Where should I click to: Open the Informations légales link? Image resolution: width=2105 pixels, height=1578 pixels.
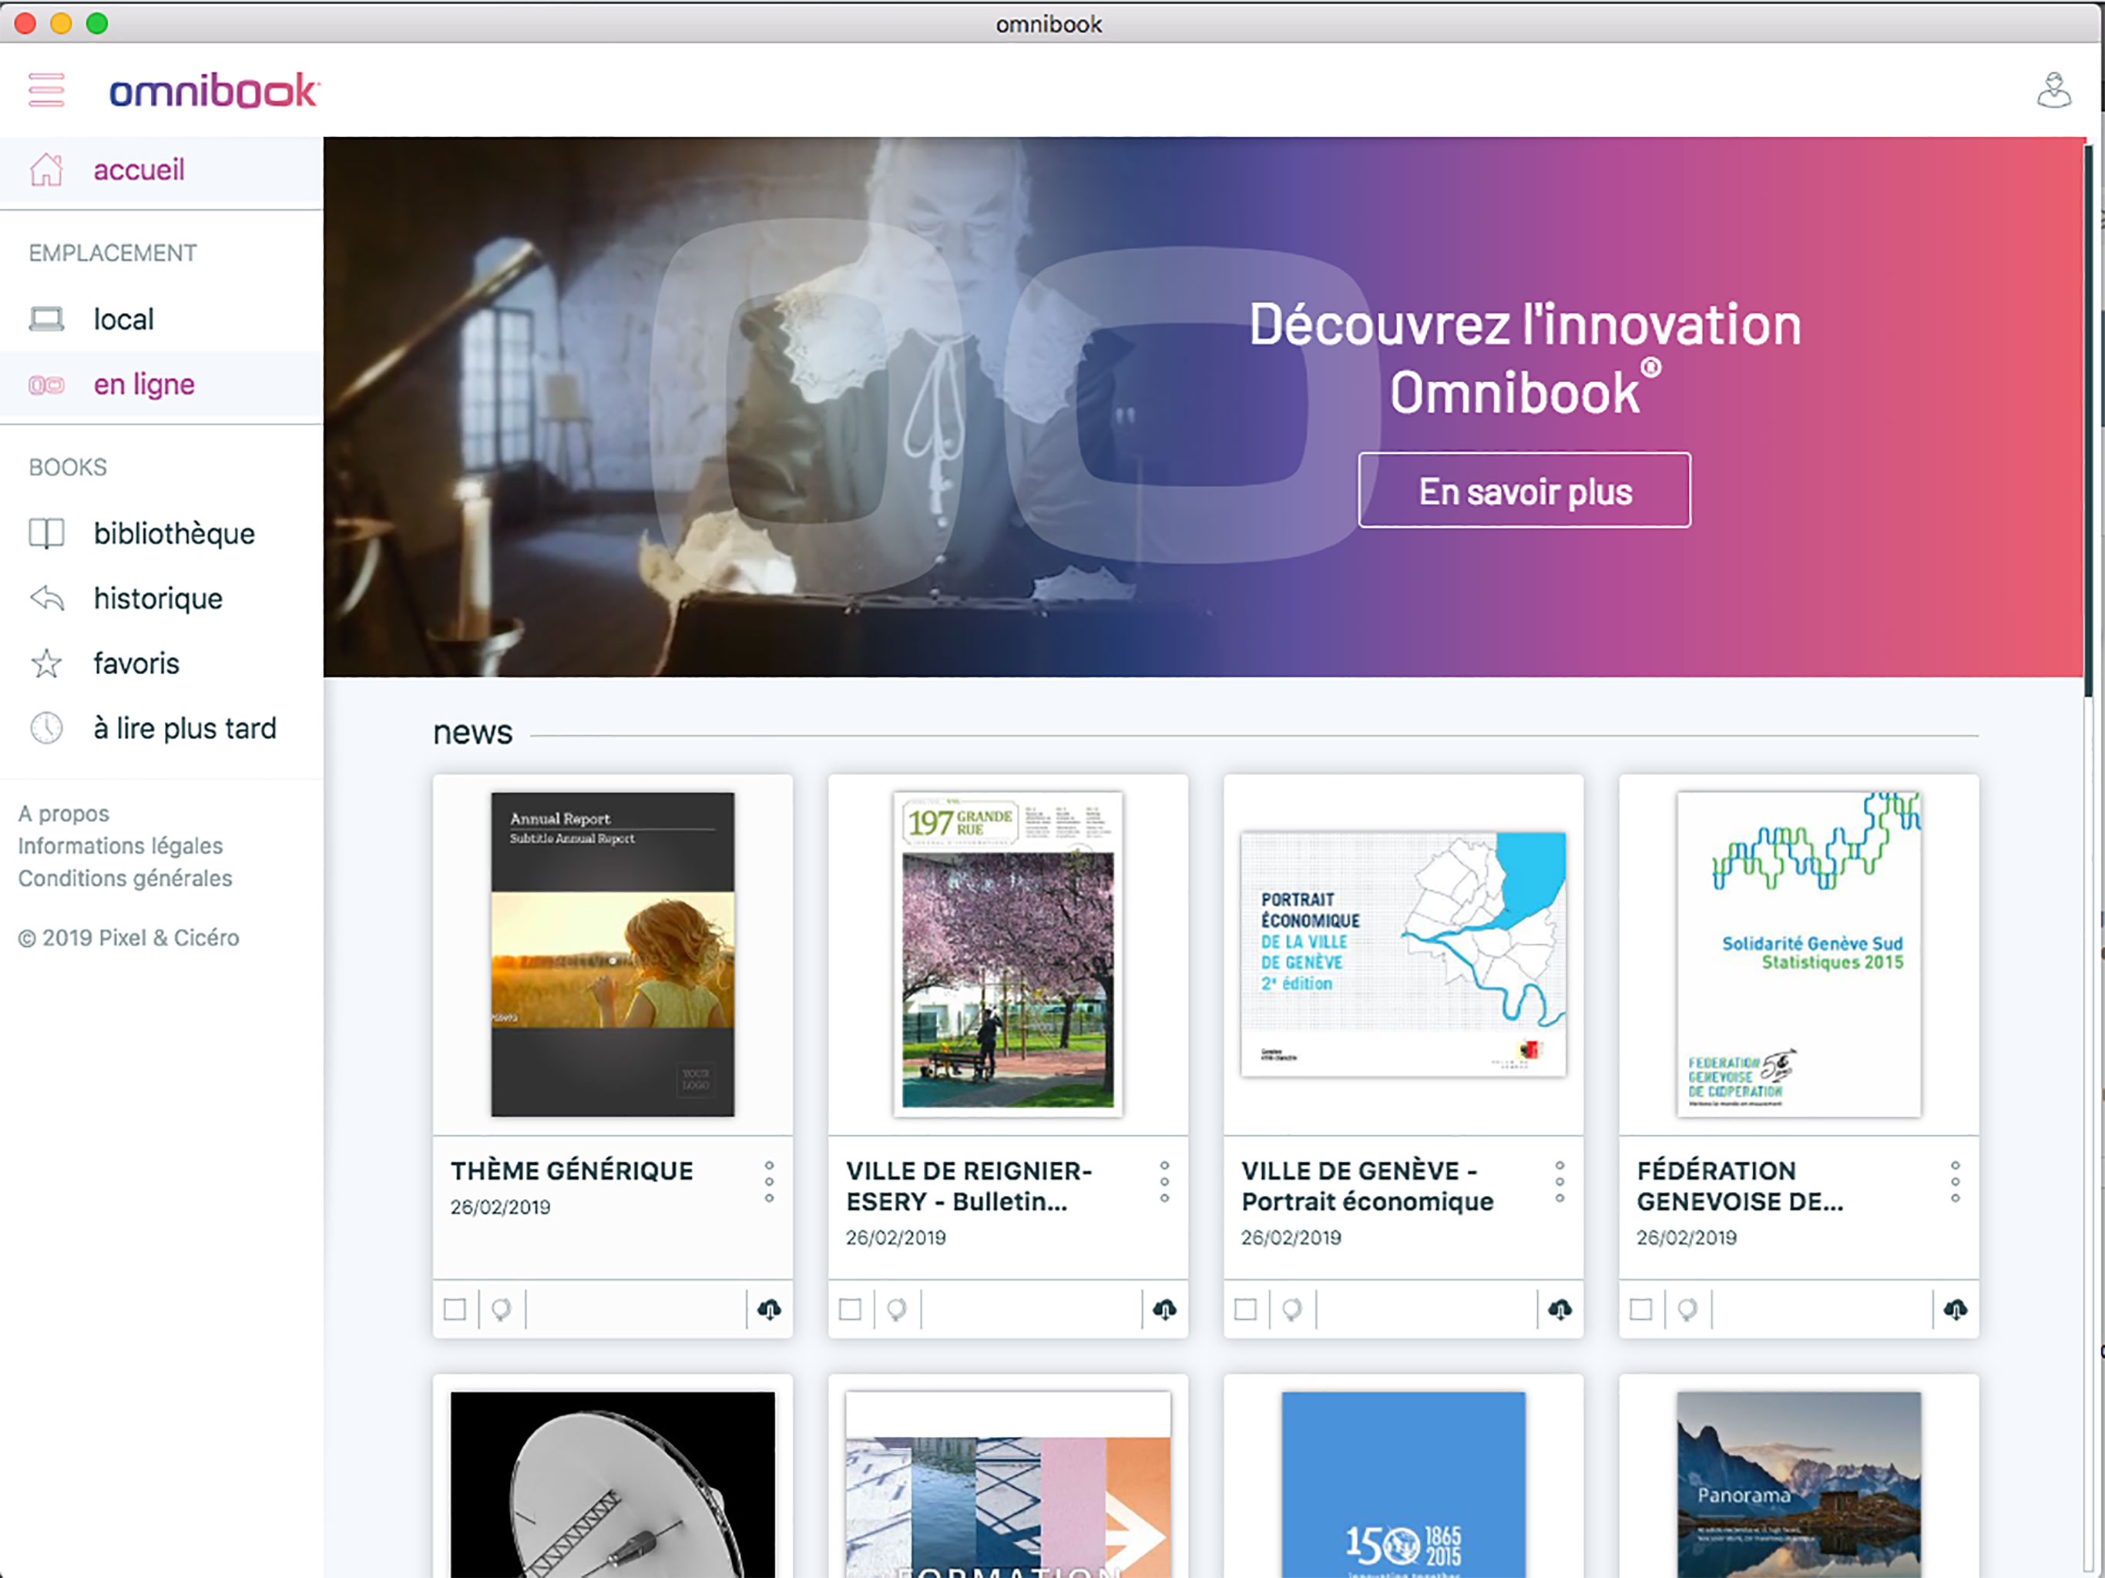pyautogui.click(x=120, y=846)
